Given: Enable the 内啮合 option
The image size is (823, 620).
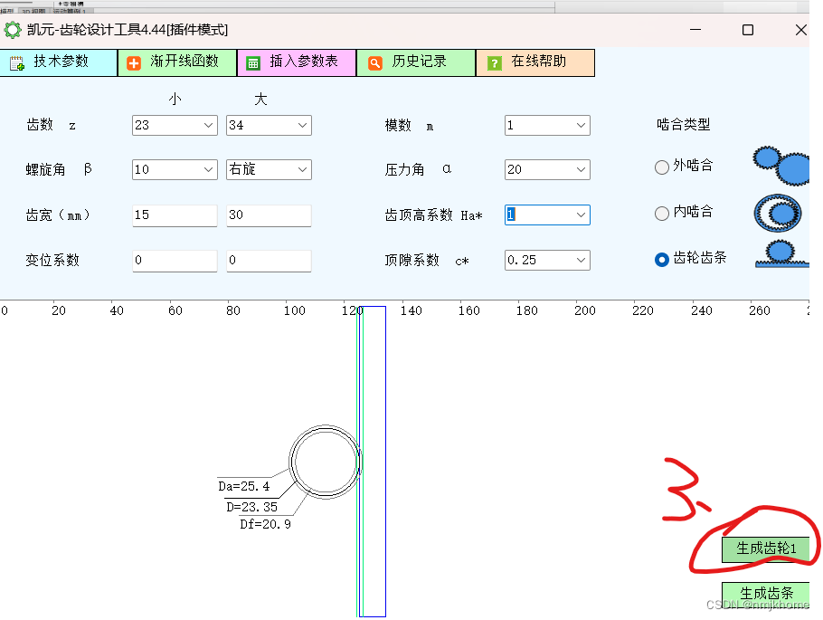Looking at the screenshot, I should (x=661, y=212).
